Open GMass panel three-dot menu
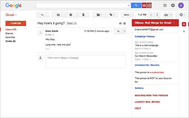Screen dimensions: 189x118 pyautogui.click(x=174, y=23)
